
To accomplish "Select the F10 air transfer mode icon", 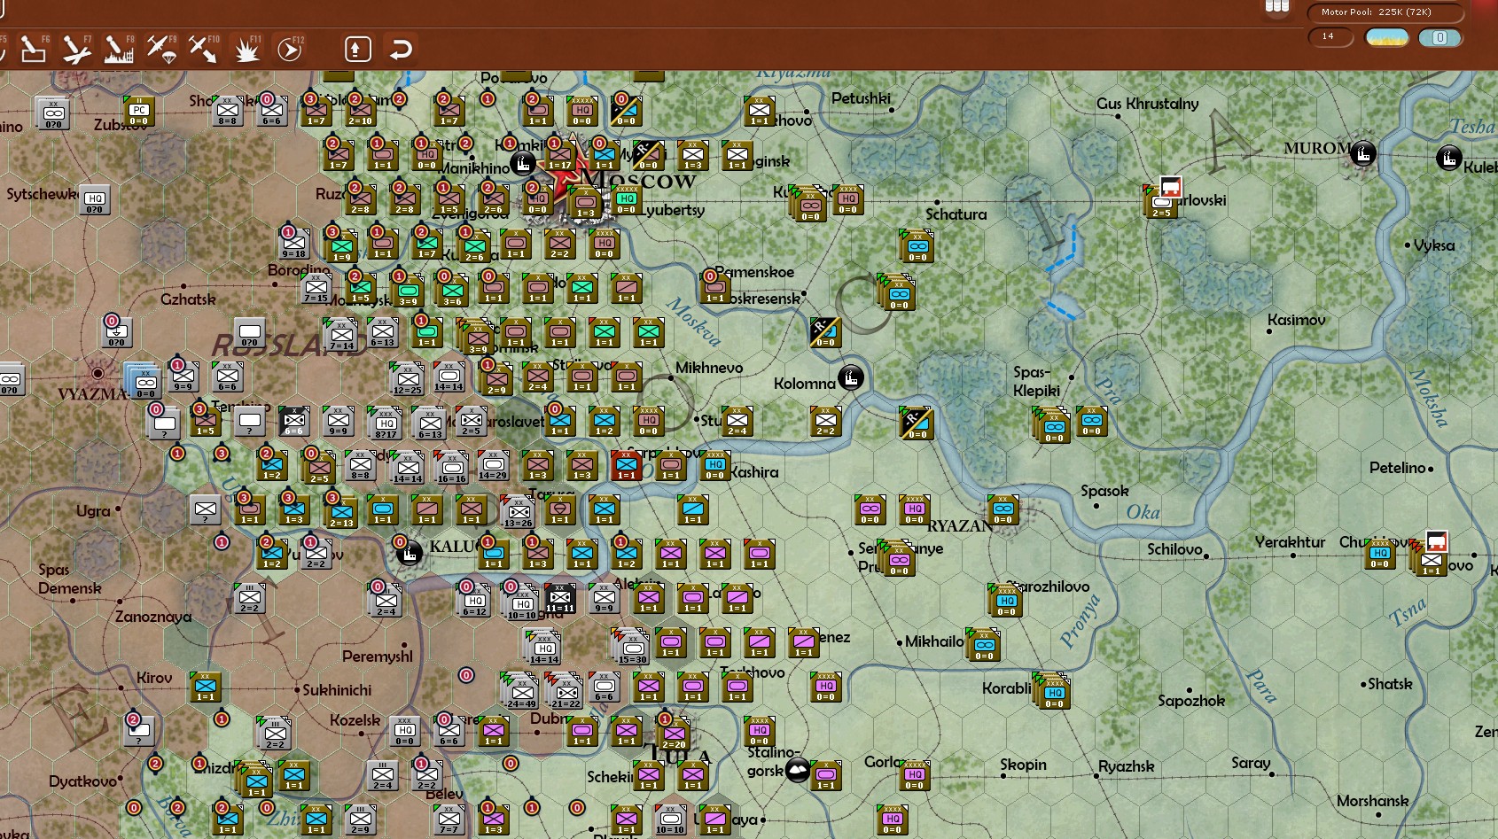I will point(202,50).
